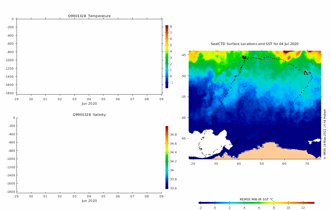Click the -60 latitude tick label on map
Image resolution: width=331 pixels, height=210 pixels.
183,118
